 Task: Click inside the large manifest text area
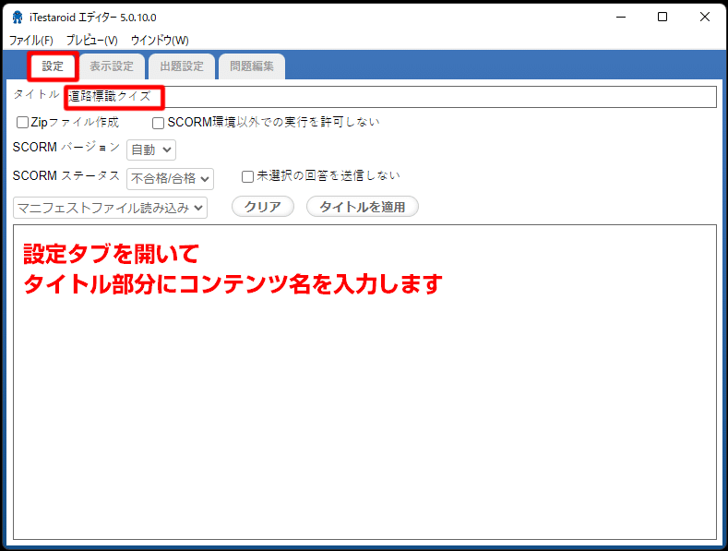(365, 382)
